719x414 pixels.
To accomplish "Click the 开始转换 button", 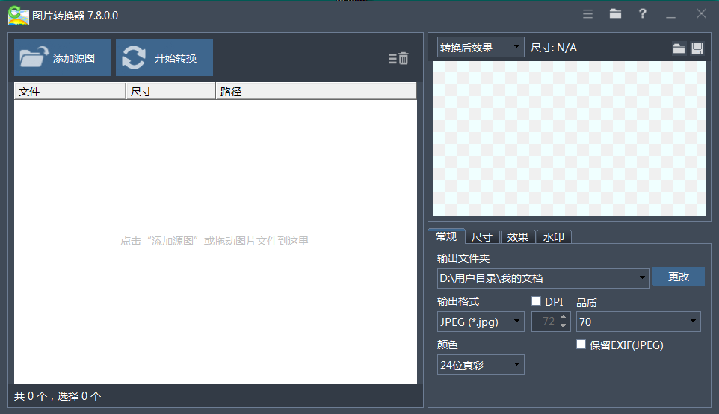I will pyautogui.click(x=164, y=57).
